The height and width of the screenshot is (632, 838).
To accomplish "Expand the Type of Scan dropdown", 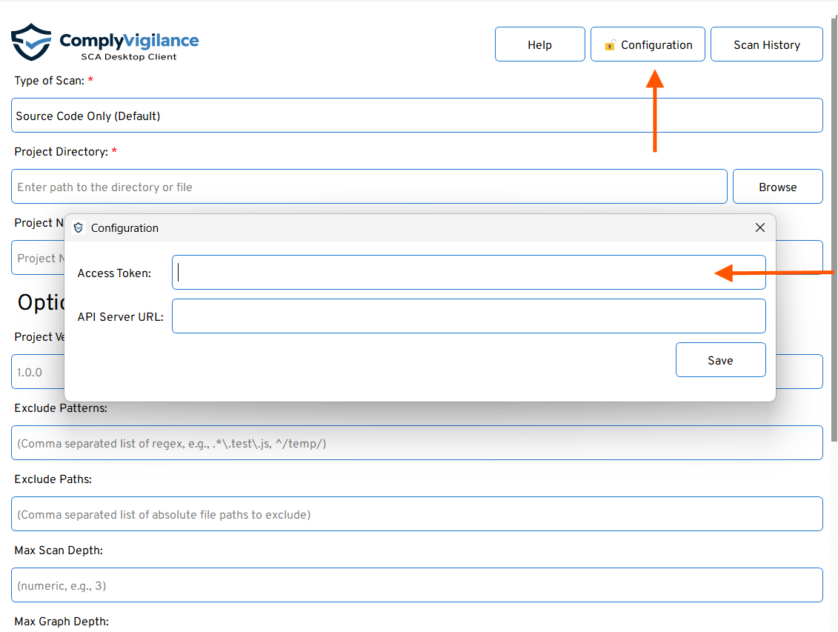I will 416,116.
